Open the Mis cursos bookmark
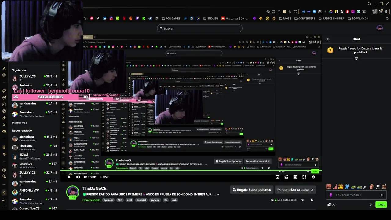This screenshot has width=391, height=220. [x=235, y=18]
